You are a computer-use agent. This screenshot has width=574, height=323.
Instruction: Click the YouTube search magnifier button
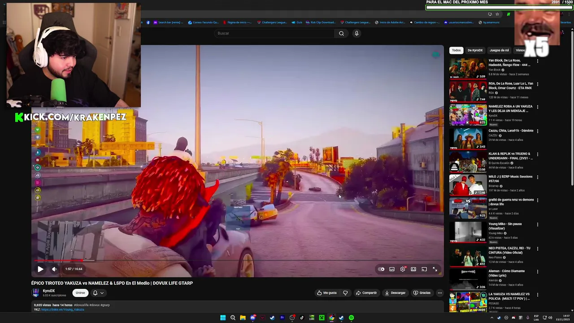[341, 33]
